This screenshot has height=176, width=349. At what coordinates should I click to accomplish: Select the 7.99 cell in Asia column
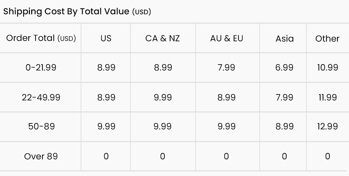tap(284, 97)
